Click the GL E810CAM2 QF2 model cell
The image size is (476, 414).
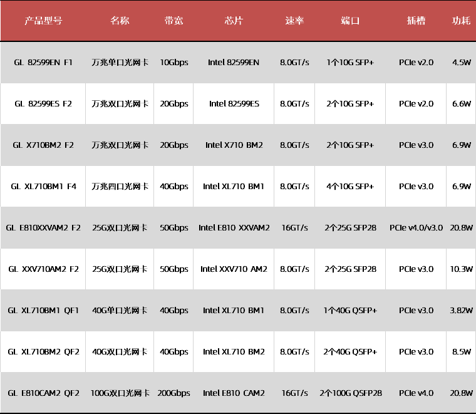pos(43,393)
